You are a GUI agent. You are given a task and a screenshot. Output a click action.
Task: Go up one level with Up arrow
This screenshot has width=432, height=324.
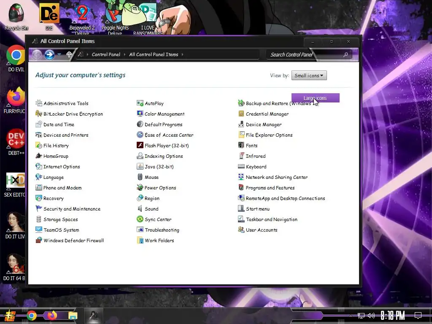[69, 54]
